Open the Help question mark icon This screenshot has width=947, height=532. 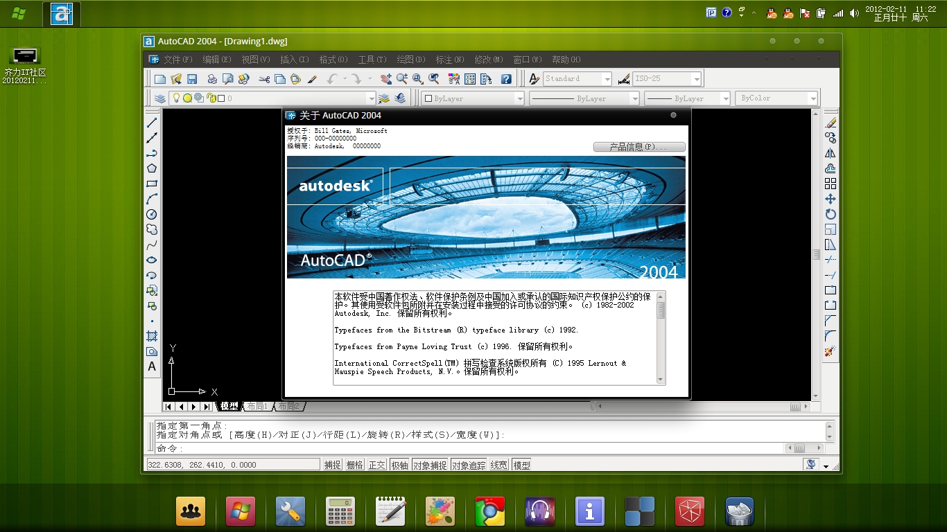[x=506, y=79]
